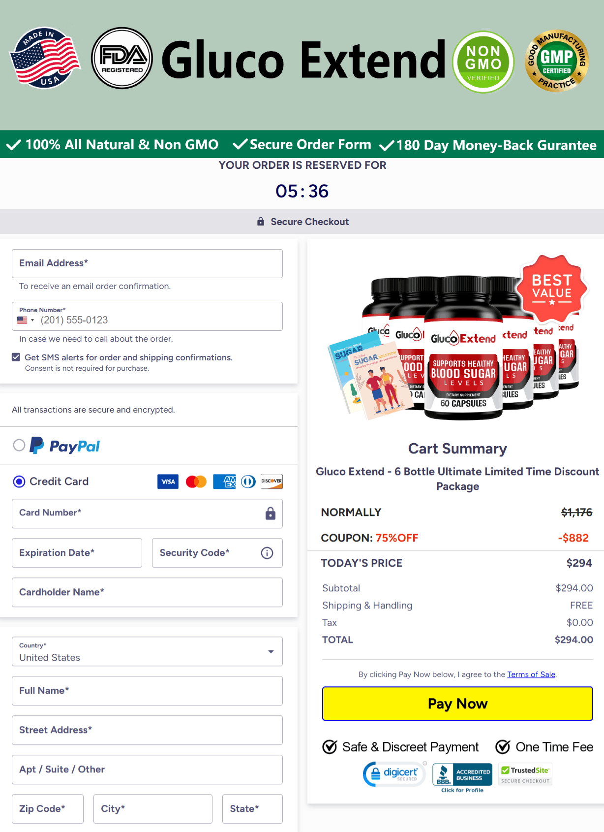Click the Made in USA flag badge

tap(45, 58)
